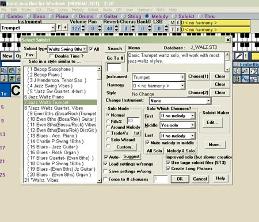Click the Memo scrollbar down arrow
This screenshot has width=259, height=222.
[227, 70]
